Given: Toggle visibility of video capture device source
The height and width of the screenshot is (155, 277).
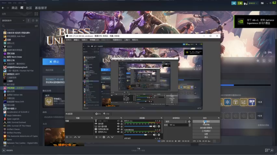Looking at the screenshot, I should (118, 129).
